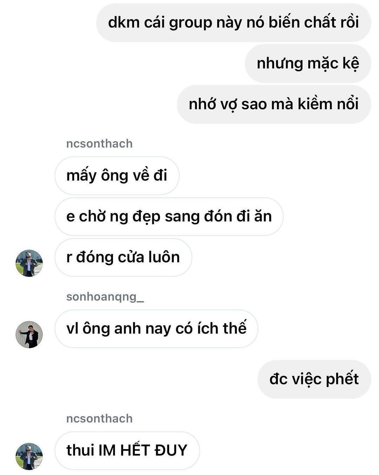Click the sonhoanqng_ username label
The height and width of the screenshot is (475, 379).
(105, 297)
